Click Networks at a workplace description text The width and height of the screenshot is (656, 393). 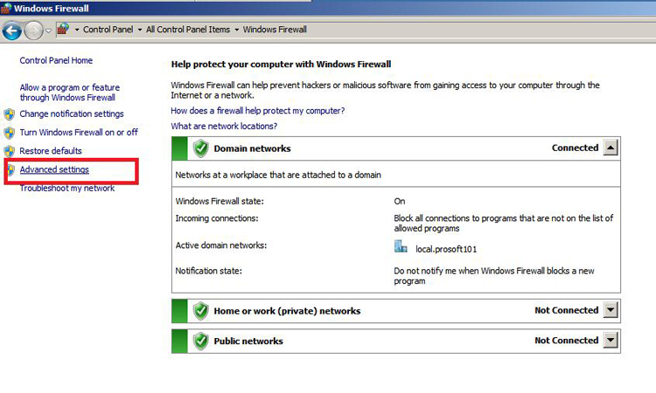(278, 175)
